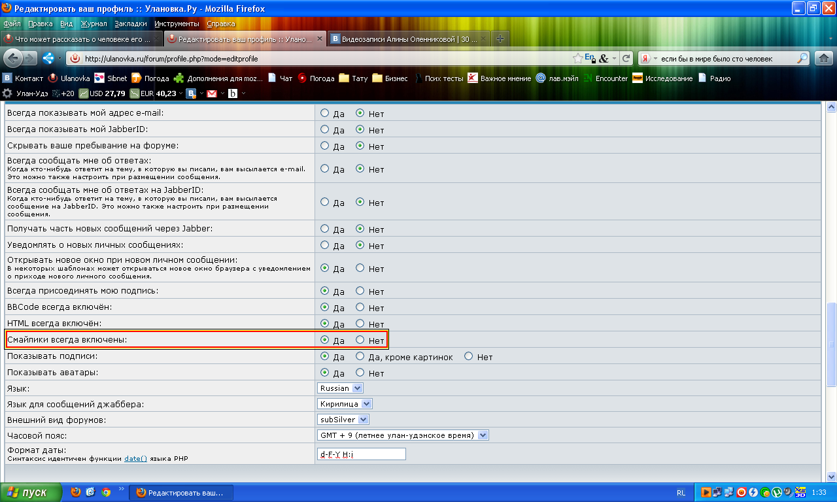837x502 pixels.
Task: Click the +20 weather toolbar widget
Action: [x=63, y=93]
